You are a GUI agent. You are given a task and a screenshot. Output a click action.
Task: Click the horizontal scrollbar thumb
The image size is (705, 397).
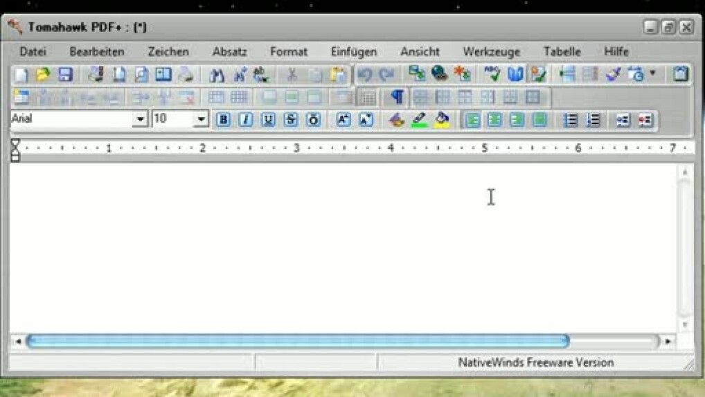[298, 341]
